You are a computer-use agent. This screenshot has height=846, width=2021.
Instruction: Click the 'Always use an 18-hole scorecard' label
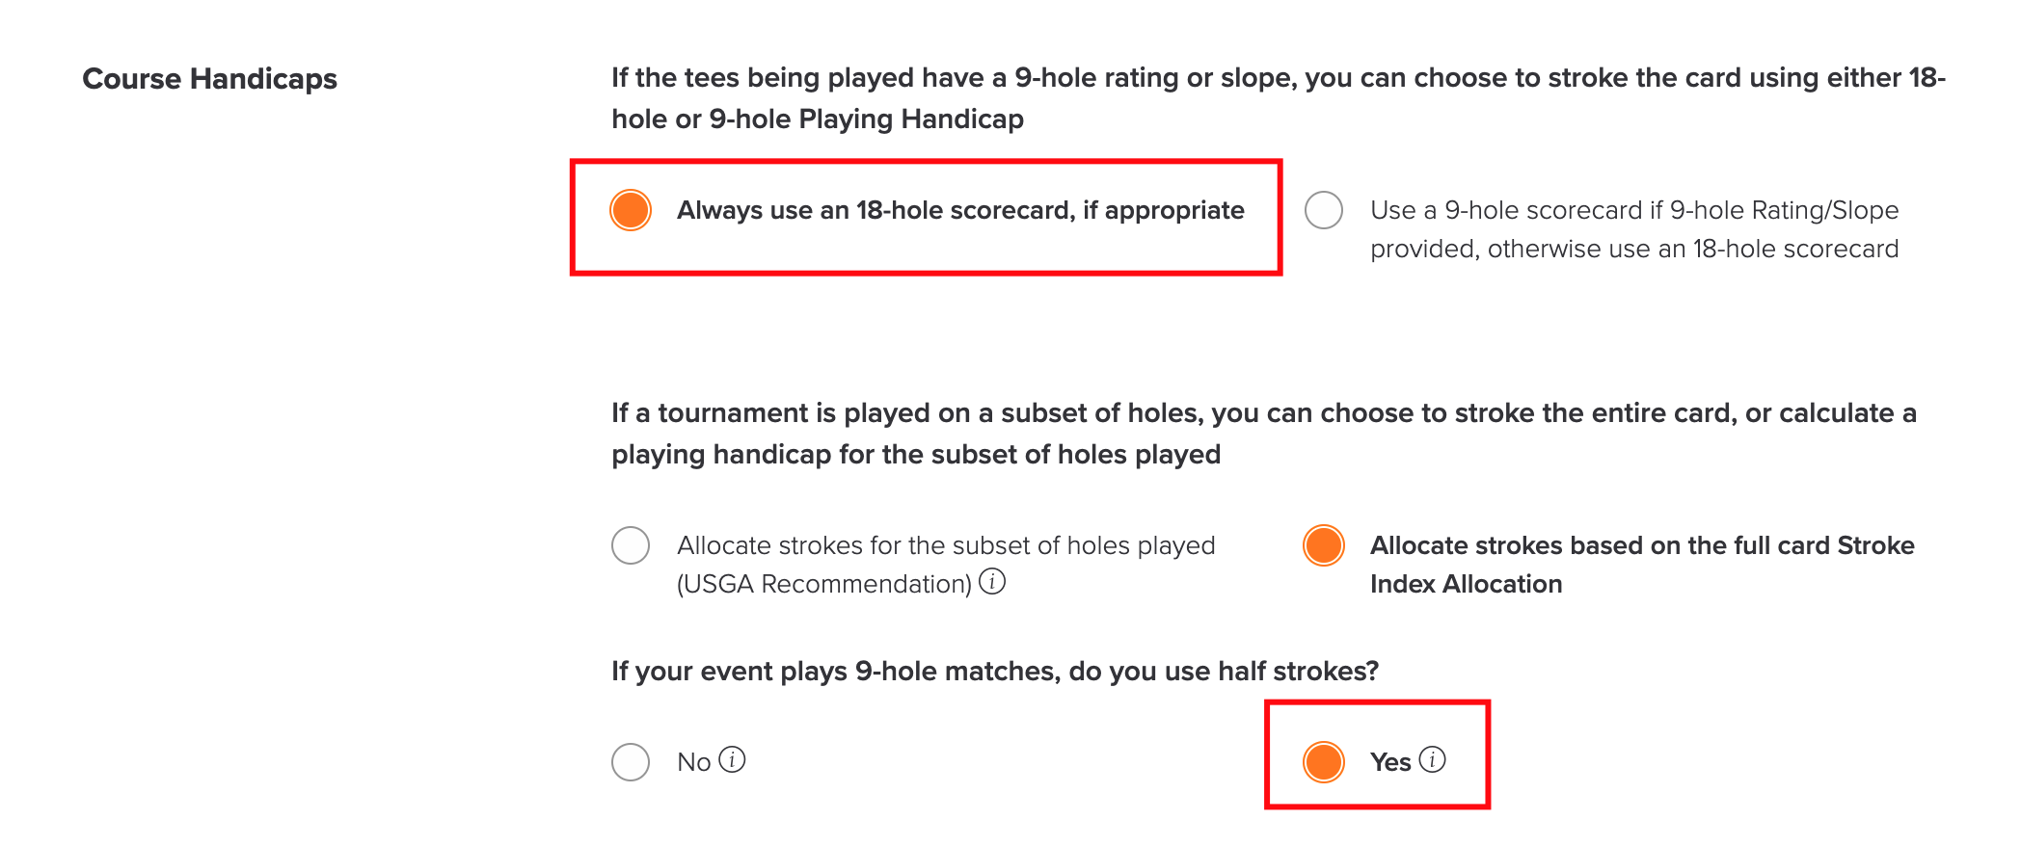pos(960,210)
